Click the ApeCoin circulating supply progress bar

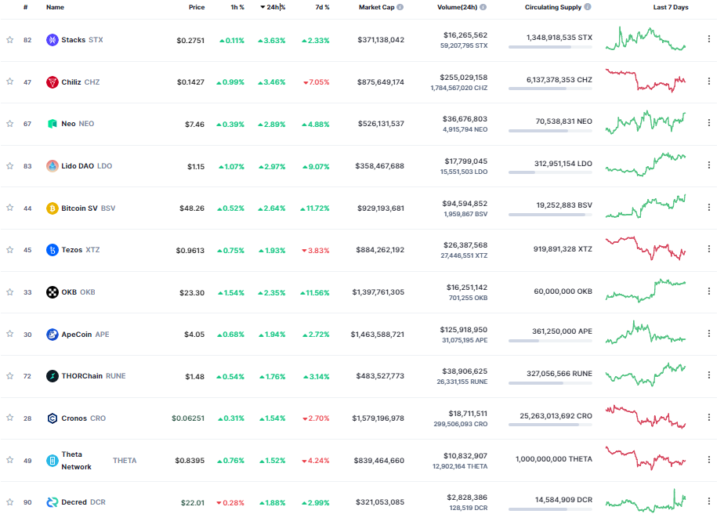pyautogui.click(x=550, y=341)
